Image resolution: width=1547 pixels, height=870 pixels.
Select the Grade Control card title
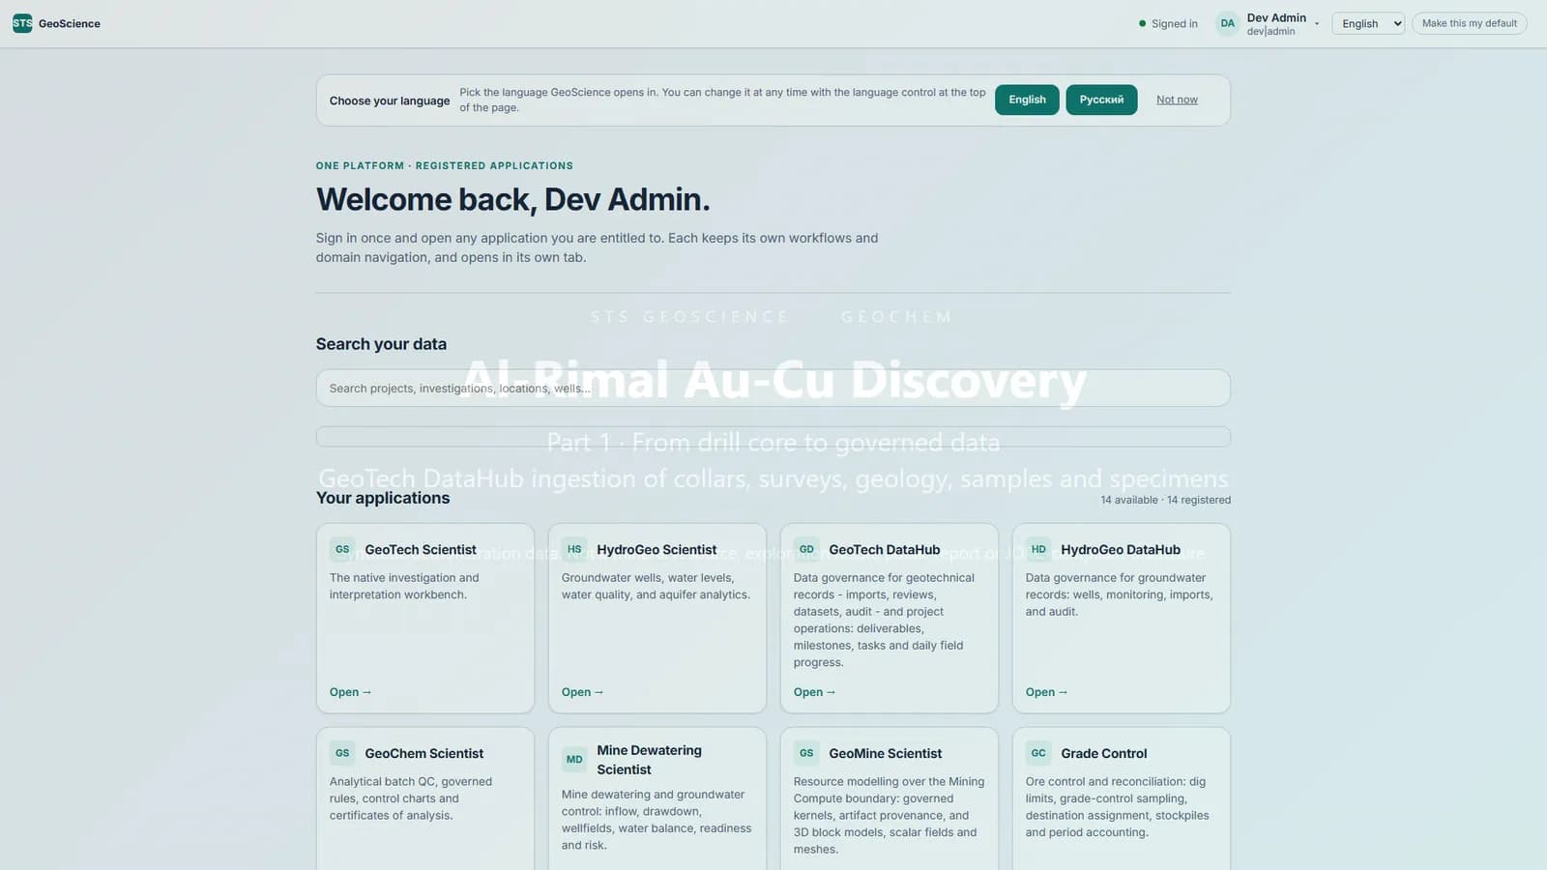[x=1103, y=754]
